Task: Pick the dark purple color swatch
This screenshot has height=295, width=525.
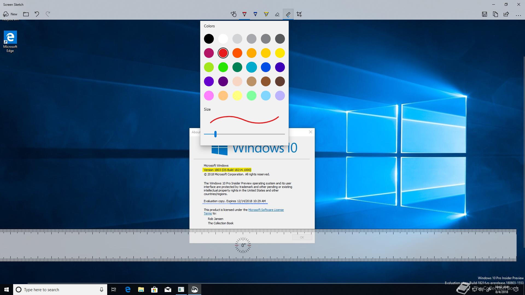Action: point(223,81)
